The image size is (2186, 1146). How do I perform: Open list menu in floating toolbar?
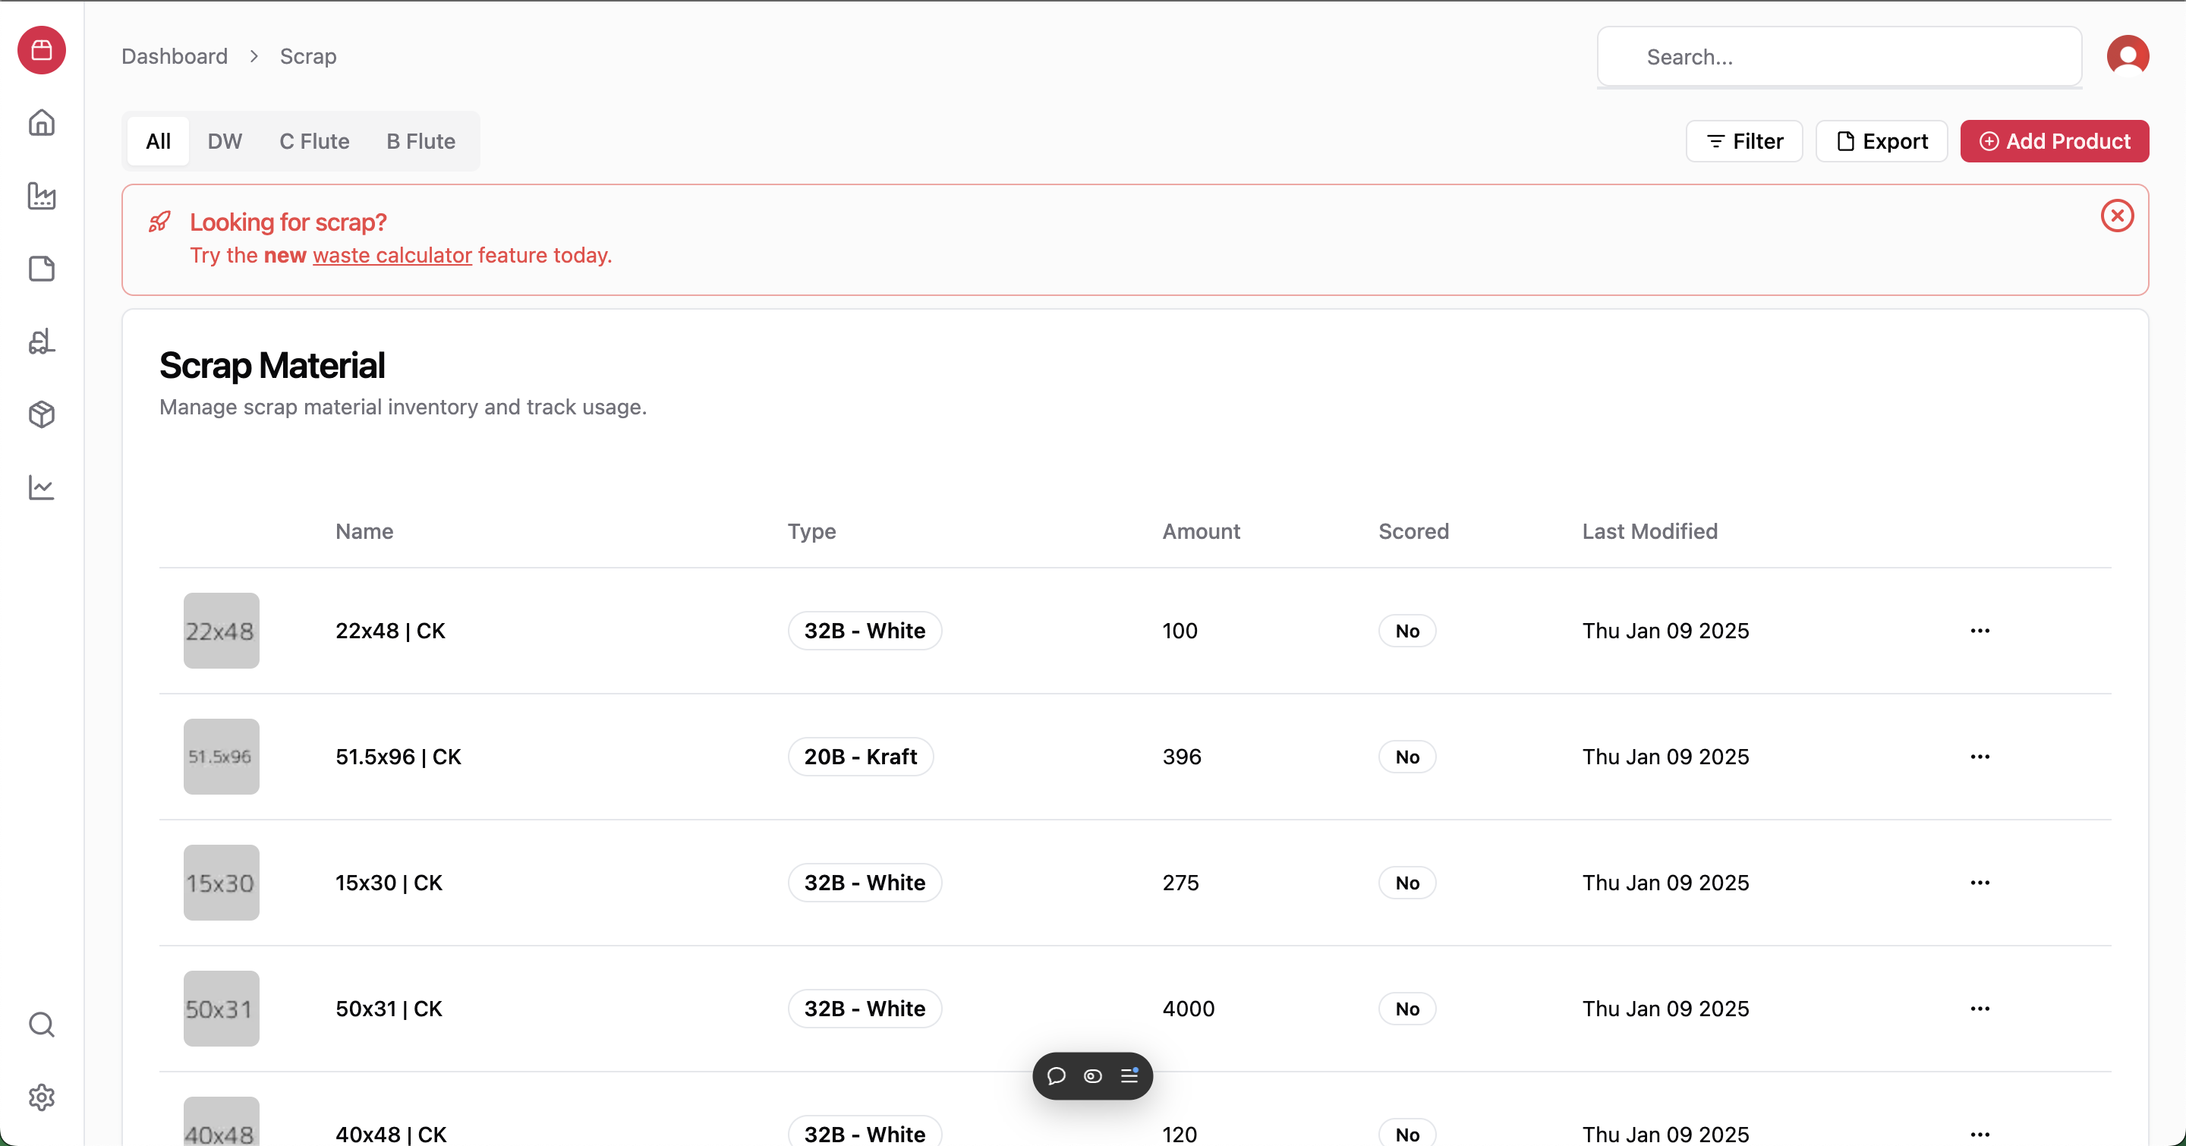1129,1075
